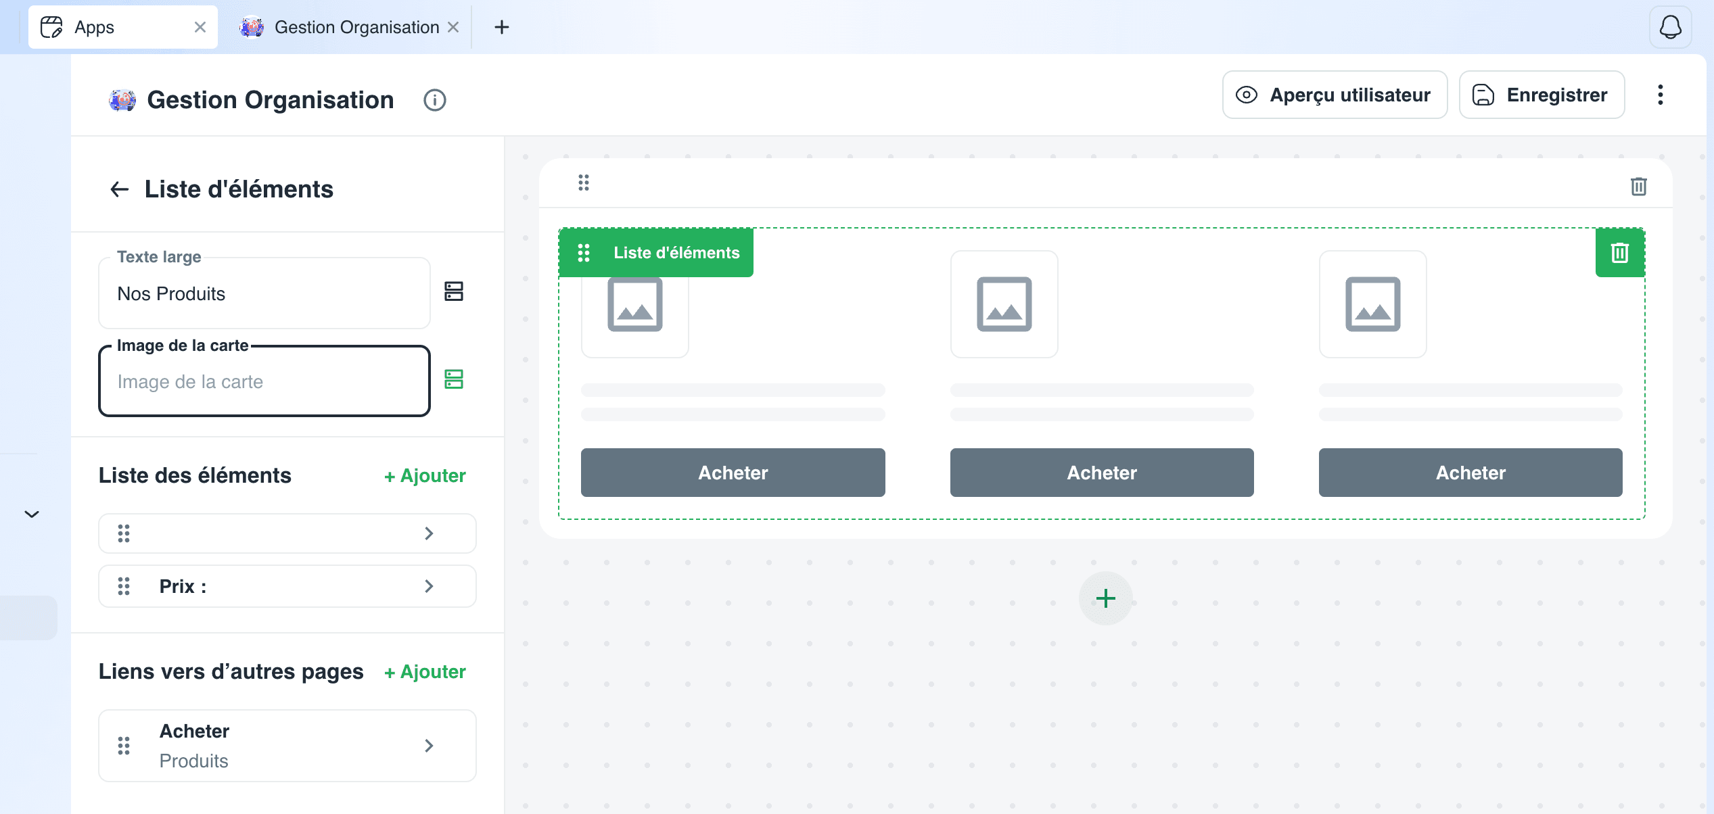Expand the Prix : element chevron

click(x=429, y=586)
